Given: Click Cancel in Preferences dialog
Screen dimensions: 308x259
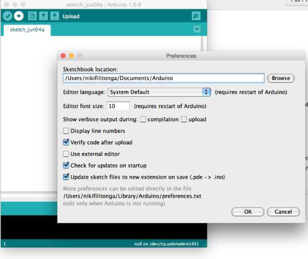Looking at the screenshot, I should (283, 212).
